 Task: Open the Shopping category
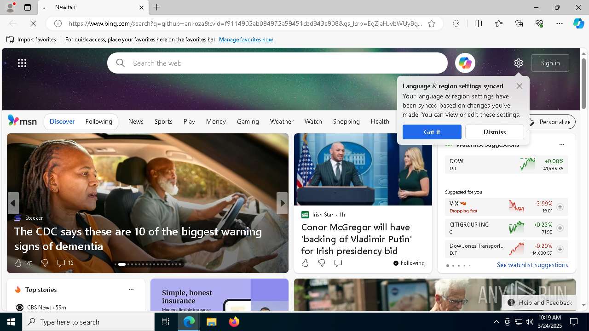tap(346, 121)
